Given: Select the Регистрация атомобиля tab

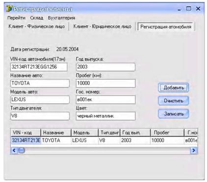Looking at the screenshot, I should 166,26.
